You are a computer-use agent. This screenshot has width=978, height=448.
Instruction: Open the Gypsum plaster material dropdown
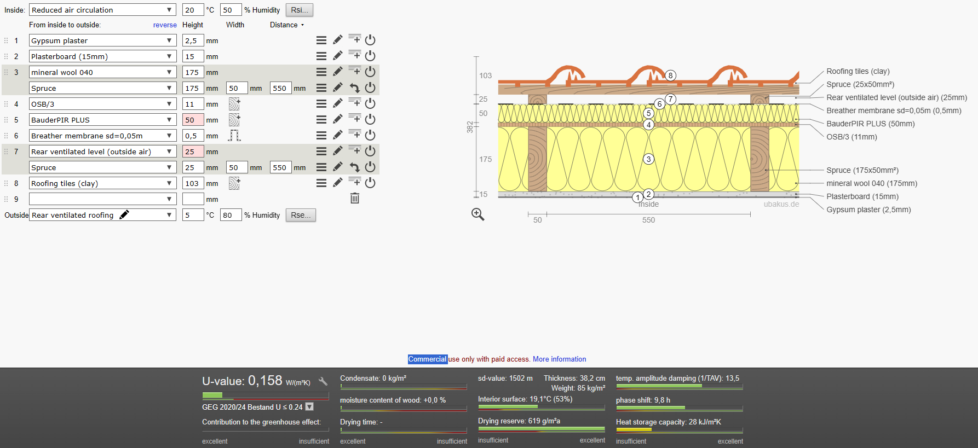click(102, 40)
